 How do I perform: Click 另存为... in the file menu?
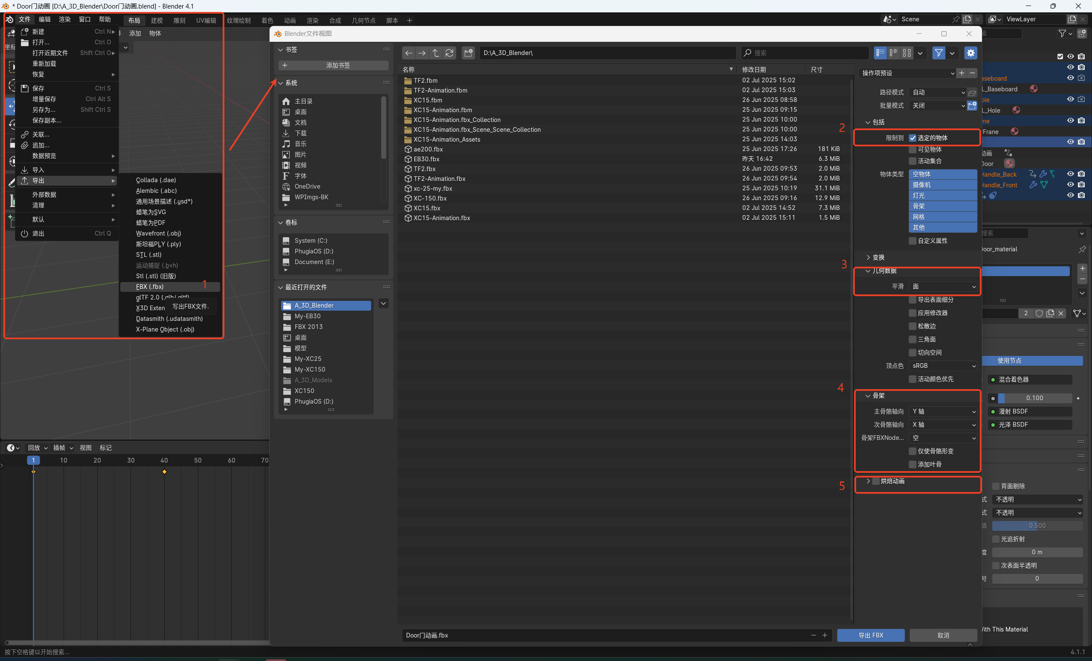coord(67,110)
